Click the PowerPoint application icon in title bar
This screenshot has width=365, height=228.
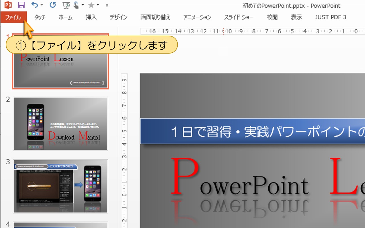tap(8, 5)
